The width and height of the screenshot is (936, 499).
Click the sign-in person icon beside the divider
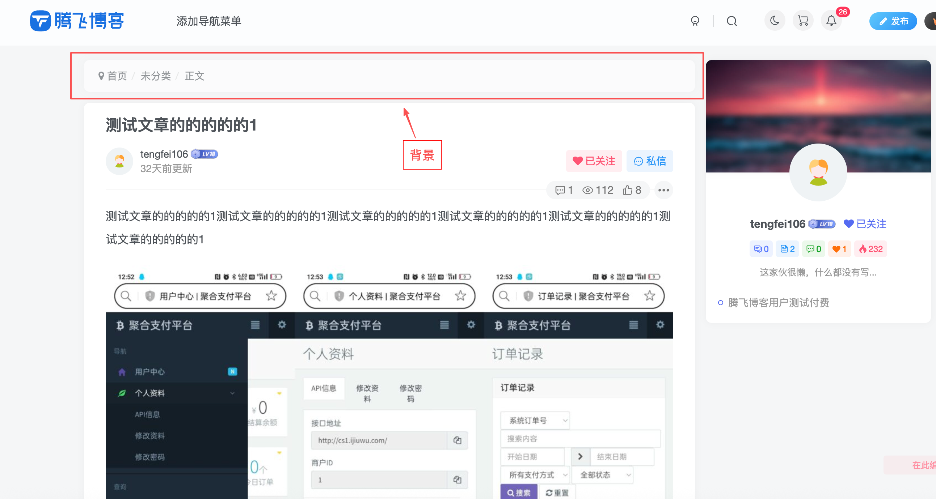[x=695, y=21]
